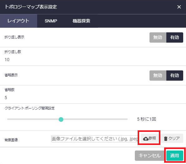
Task: Browse for a background image with 参照
Action: click(x=149, y=138)
